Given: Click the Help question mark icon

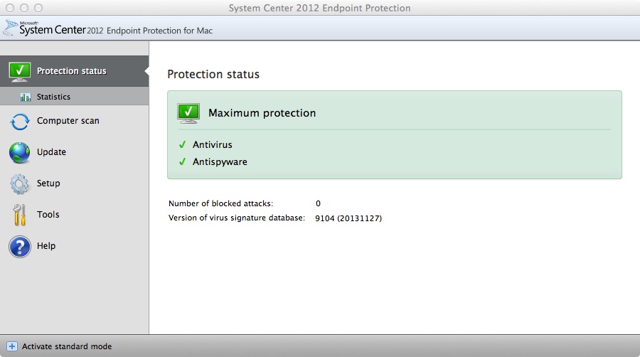Looking at the screenshot, I should tap(20, 247).
